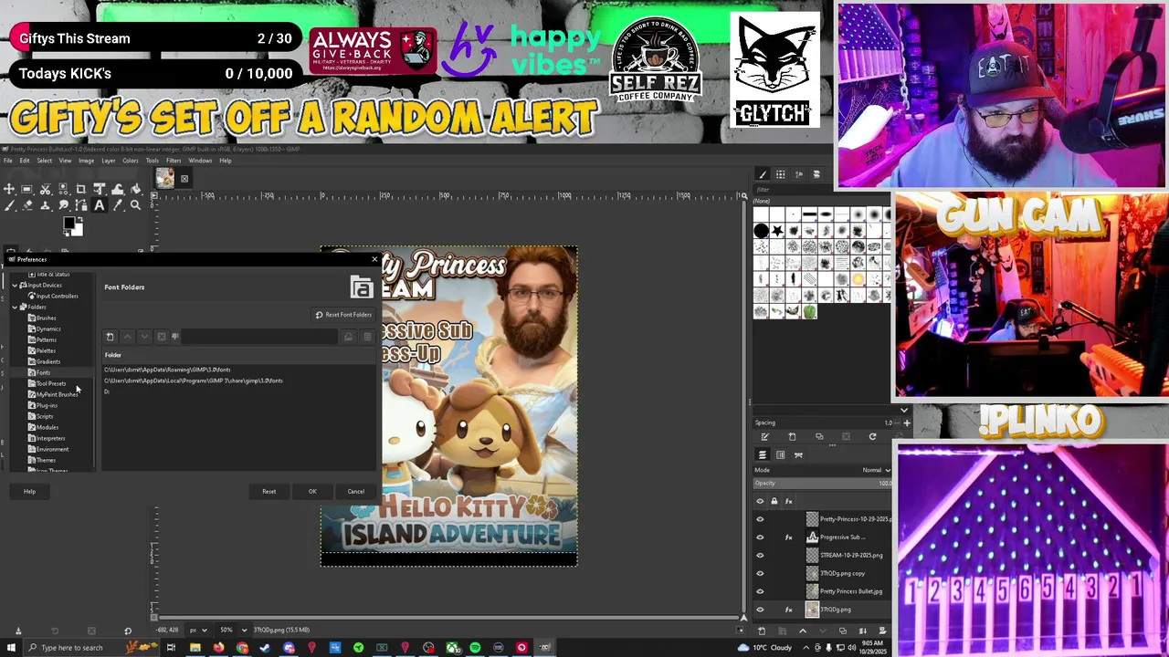
Task: Collapse the Input Devices tree node
Action: click(x=15, y=286)
